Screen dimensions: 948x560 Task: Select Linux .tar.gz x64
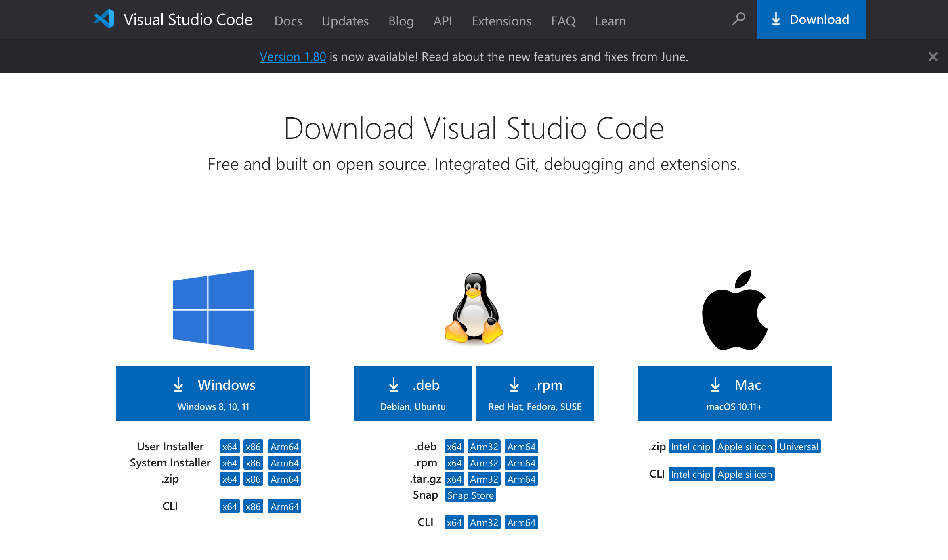(454, 479)
